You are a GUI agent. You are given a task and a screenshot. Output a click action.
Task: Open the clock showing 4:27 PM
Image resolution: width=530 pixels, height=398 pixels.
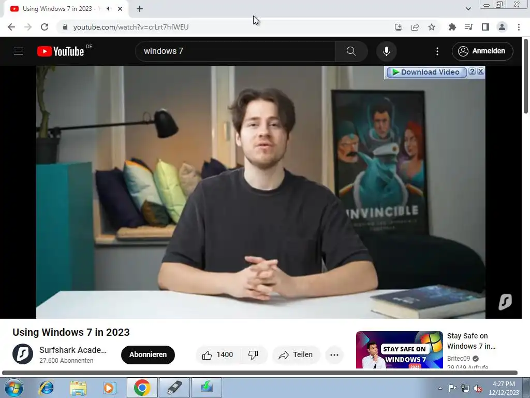click(x=504, y=388)
